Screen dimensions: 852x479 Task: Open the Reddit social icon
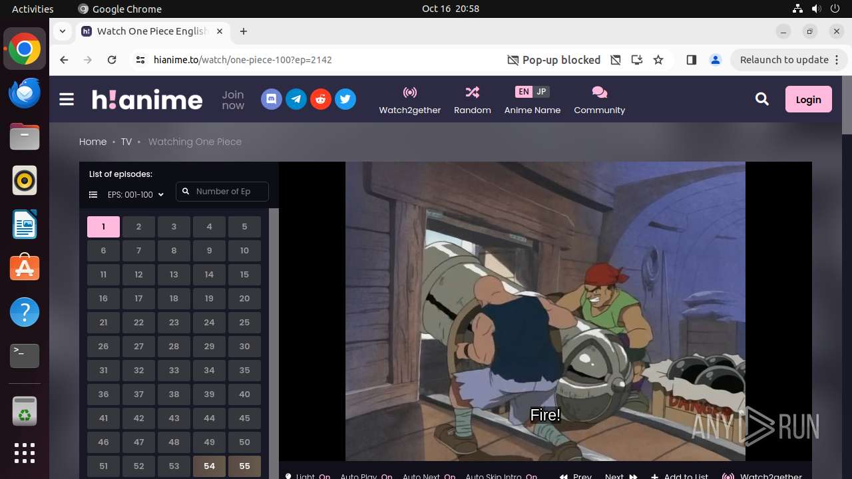pyautogui.click(x=321, y=99)
